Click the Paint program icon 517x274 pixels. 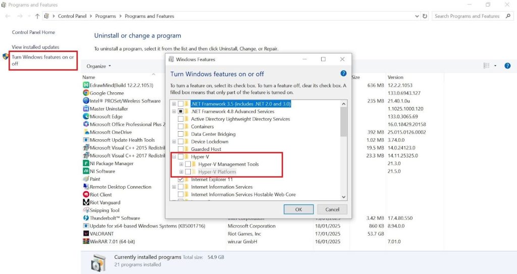pos(86,179)
